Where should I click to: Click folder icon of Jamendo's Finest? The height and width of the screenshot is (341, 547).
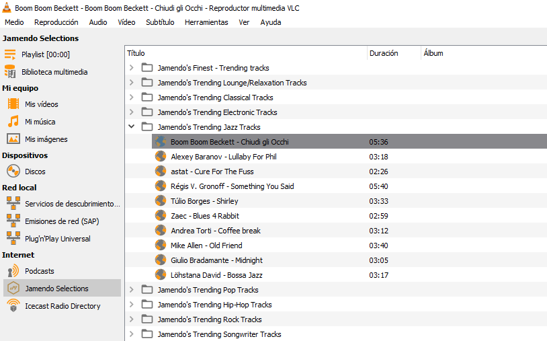[147, 67]
